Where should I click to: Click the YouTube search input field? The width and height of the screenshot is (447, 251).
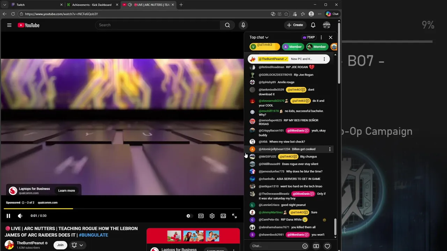[157, 25]
